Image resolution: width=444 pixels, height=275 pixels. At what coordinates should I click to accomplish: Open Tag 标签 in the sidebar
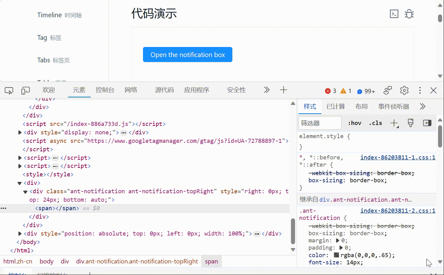(x=49, y=38)
